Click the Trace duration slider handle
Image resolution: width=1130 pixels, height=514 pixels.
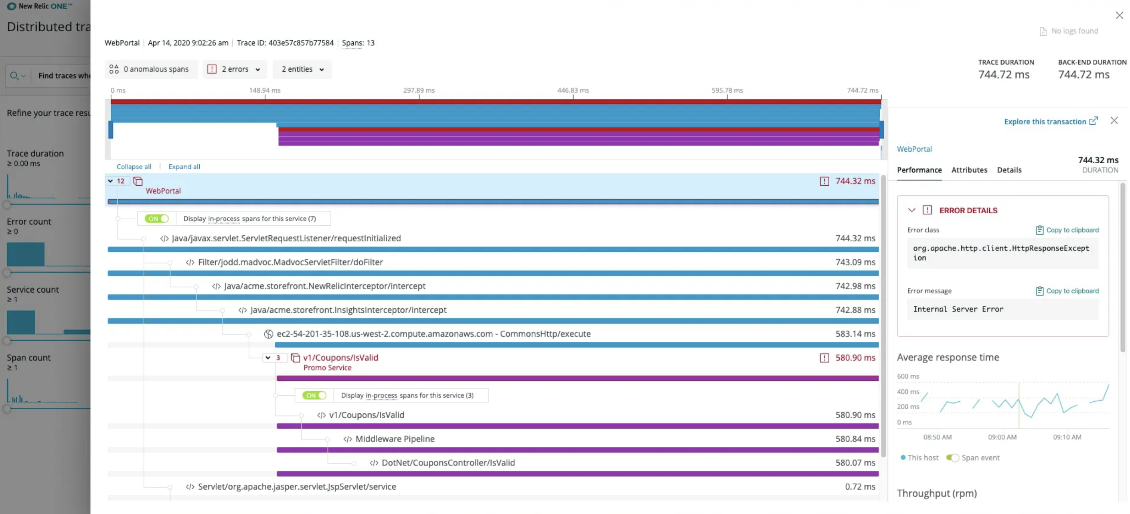(x=6, y=204)
